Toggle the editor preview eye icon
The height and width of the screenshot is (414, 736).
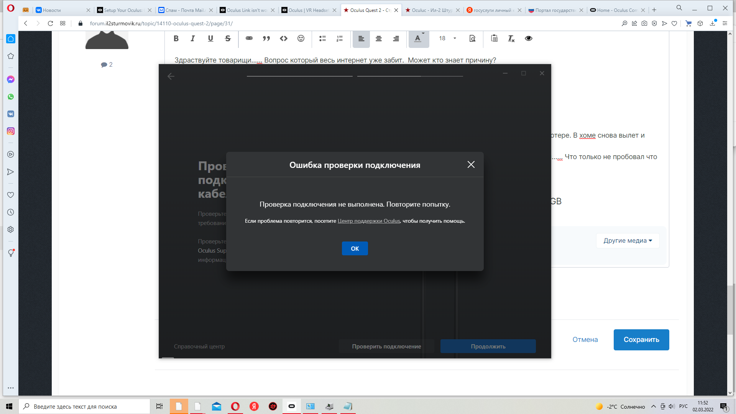[x=529, y=38]
